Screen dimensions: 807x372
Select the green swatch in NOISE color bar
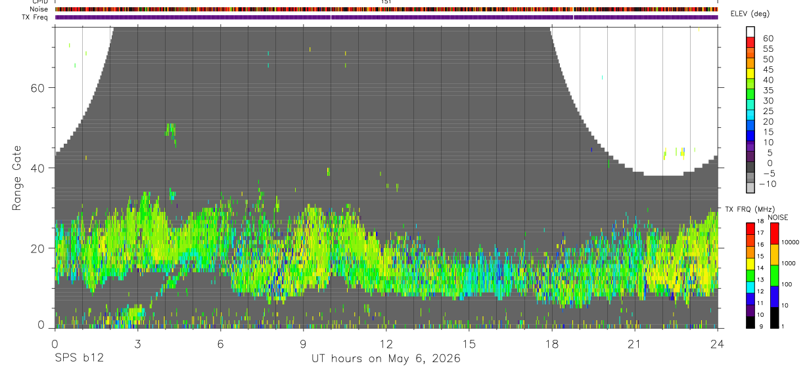pos(774,274)
